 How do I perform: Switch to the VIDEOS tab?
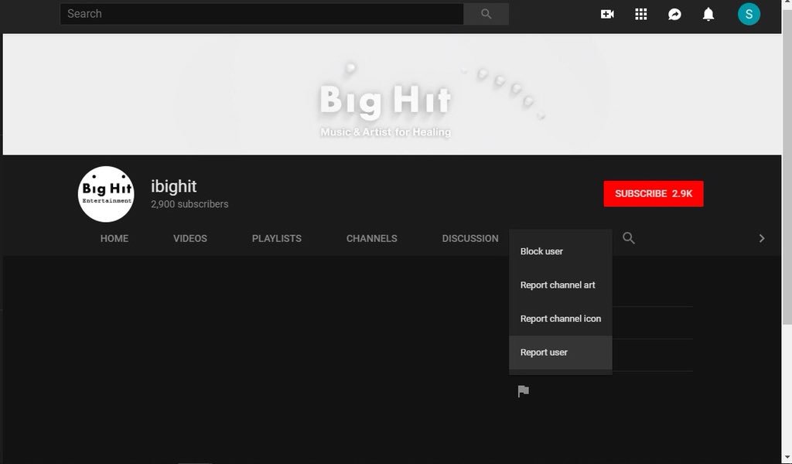click(190, 238)
